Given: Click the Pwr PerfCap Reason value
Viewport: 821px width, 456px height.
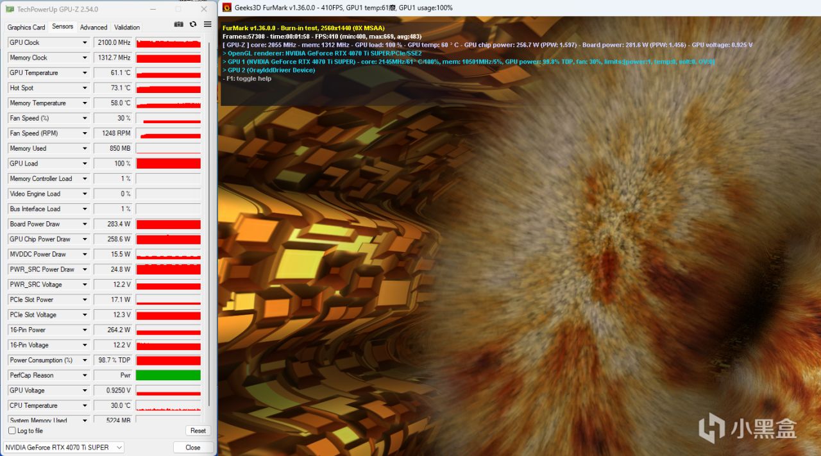Looking at the screenshot, I should coord(113,376).
